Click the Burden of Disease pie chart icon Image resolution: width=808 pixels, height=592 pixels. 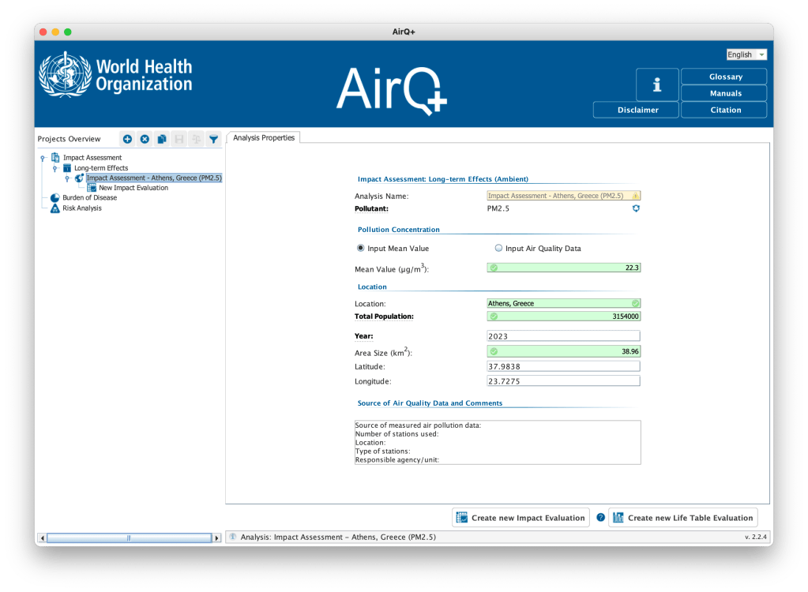tap(54, 198)
